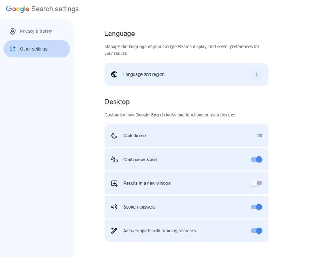Click the Language and region label
Viewport: 311px width, 257px height.
tap(143, 74)
